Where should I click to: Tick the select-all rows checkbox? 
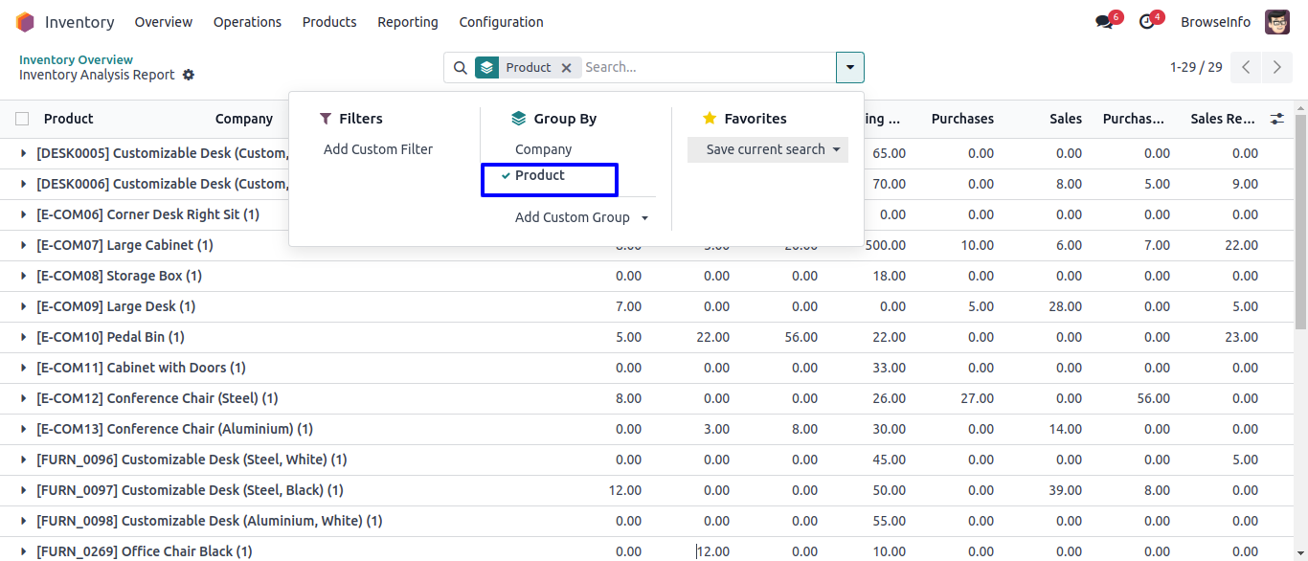[x=22, y=119]
